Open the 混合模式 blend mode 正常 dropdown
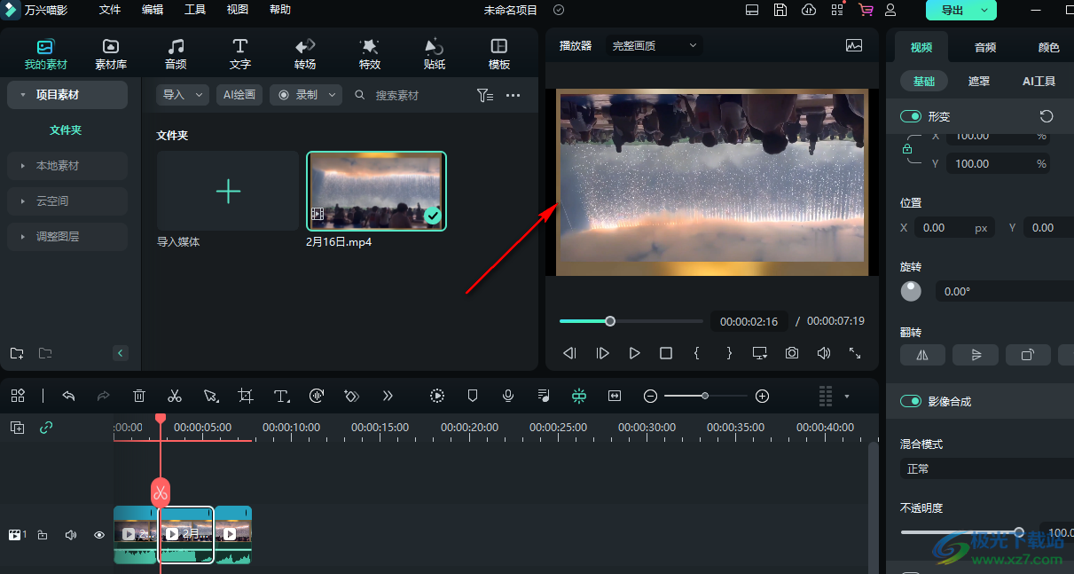 click(987, 468)
